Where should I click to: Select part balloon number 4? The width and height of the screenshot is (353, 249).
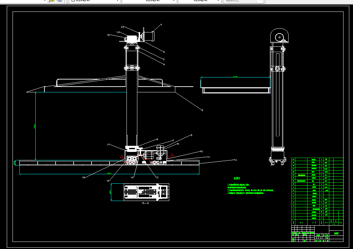pos(164,64)
